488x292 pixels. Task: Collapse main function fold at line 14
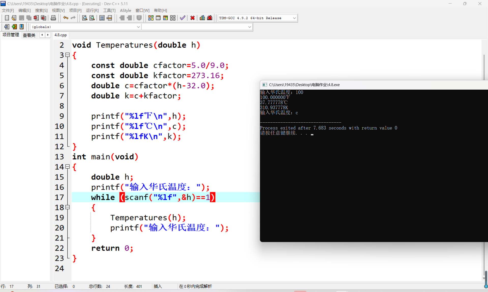[68, 167]
